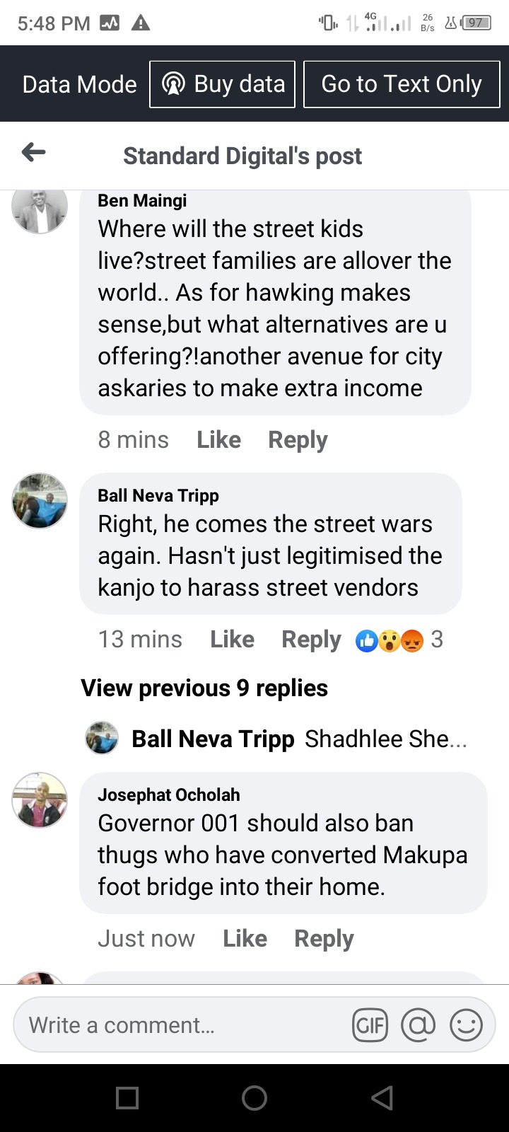Open Josephat Ocholah's avatar
This screenshot has height=1132, width=509.
tap(40, 800)
